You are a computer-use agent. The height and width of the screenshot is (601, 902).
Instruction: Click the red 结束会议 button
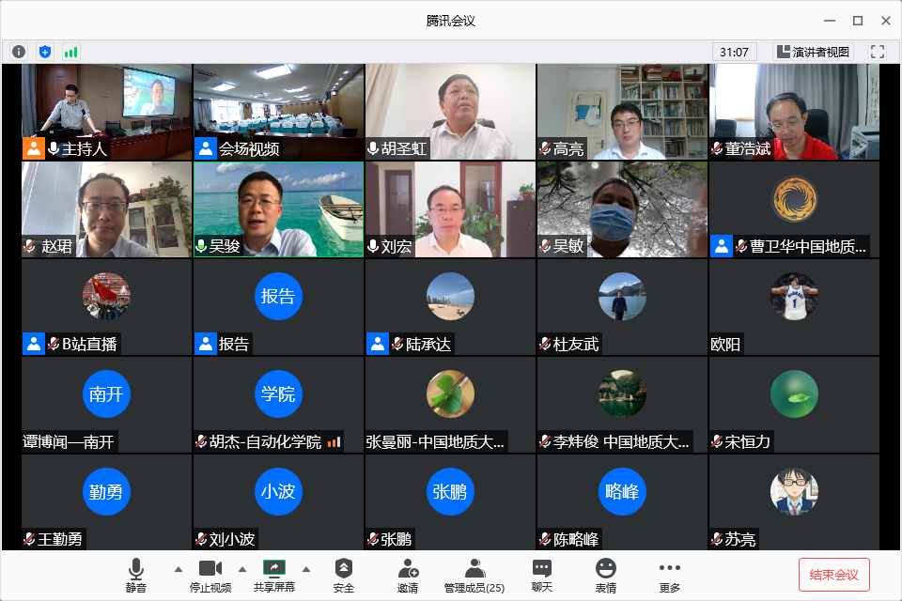pyautogui.click(x=833, y=574)
